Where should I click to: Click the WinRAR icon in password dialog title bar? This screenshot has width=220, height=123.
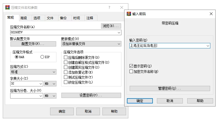tap(129, 14)
